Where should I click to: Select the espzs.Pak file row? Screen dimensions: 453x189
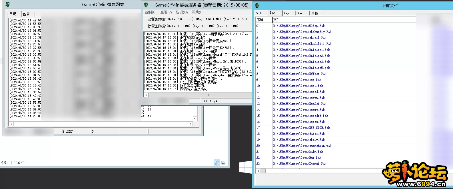(336, 122)
